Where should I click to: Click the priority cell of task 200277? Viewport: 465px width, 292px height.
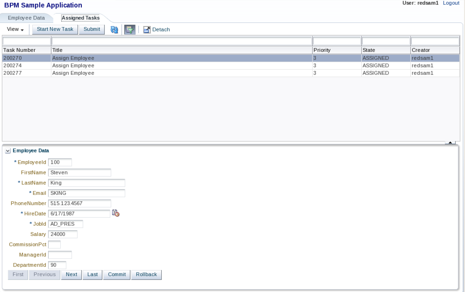point(337,73)
